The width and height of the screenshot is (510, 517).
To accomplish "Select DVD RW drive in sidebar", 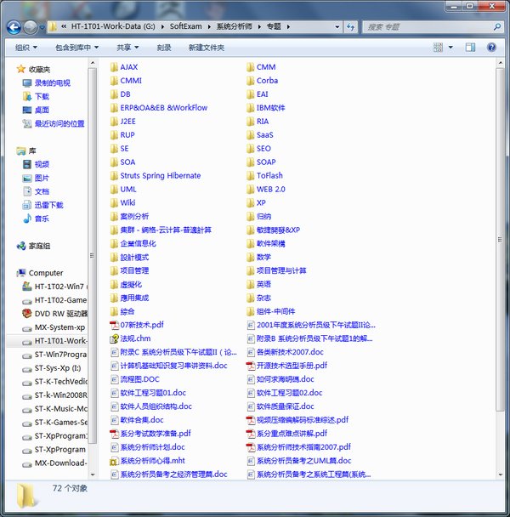I will point(54,314).
